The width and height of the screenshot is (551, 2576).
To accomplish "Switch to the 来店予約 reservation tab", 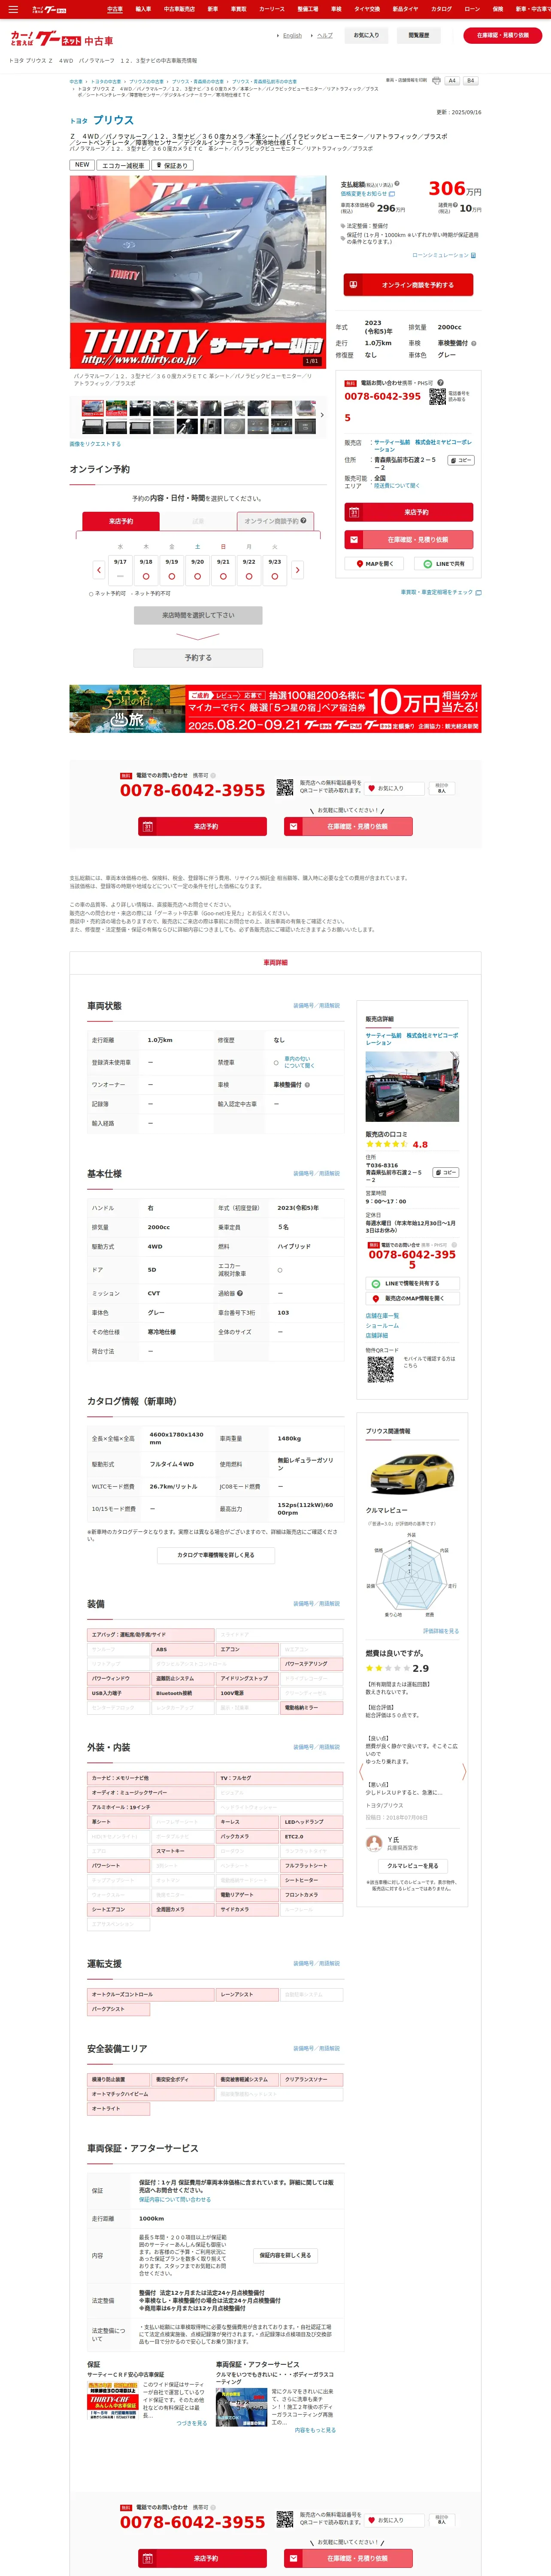I will (121, 521).
